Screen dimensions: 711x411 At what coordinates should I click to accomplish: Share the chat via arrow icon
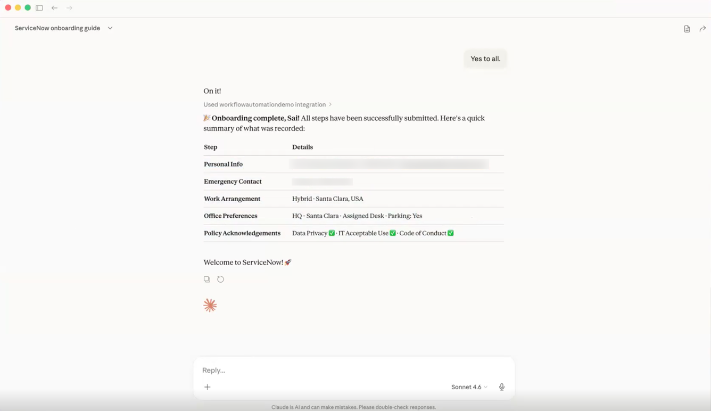point(702,29)
